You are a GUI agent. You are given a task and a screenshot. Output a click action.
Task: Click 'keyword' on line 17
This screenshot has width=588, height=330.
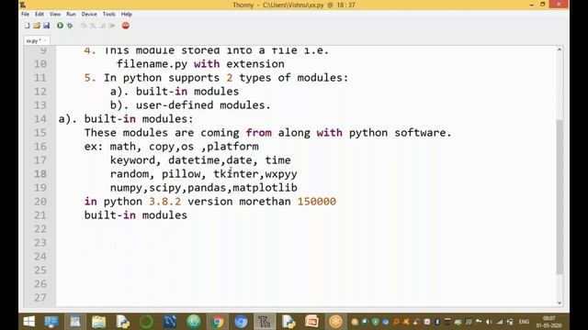[x=132, y=160]
